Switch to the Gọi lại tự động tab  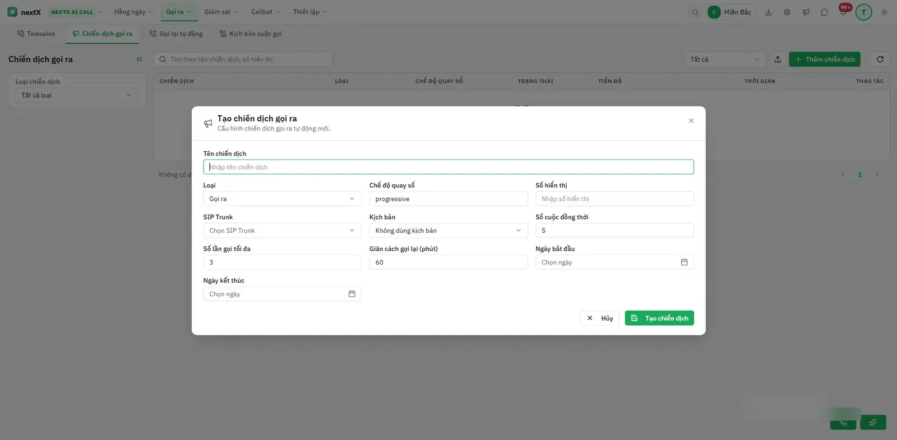point(175,34)
